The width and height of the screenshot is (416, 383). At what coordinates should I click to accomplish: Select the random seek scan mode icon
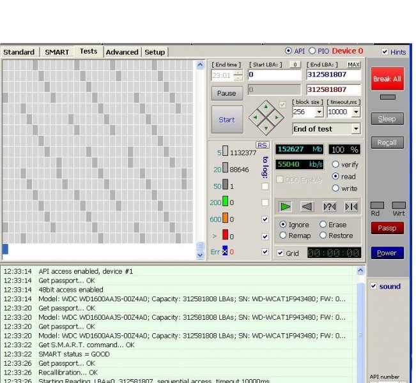(x=330, y=206)
